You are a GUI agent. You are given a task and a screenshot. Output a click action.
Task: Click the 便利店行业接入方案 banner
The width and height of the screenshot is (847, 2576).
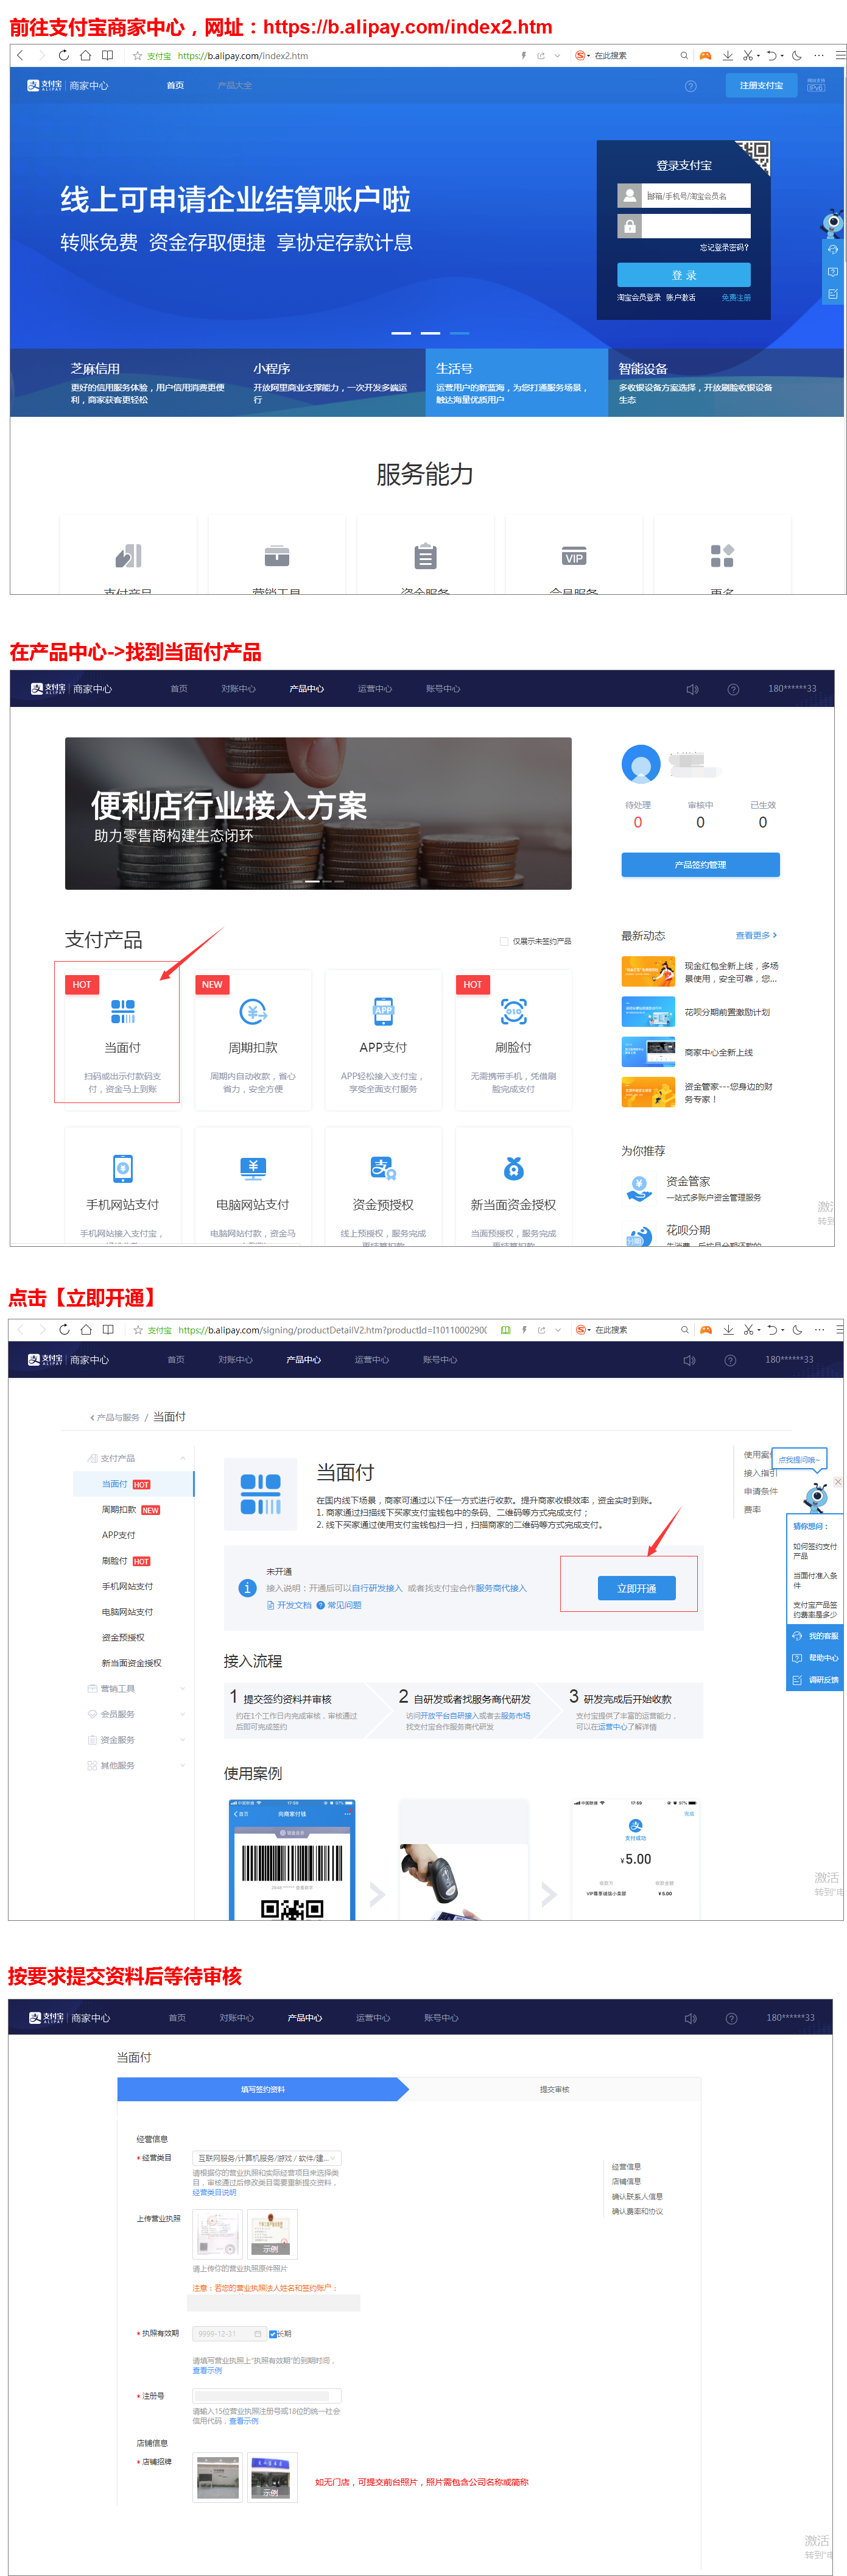(x=318, y=813)
